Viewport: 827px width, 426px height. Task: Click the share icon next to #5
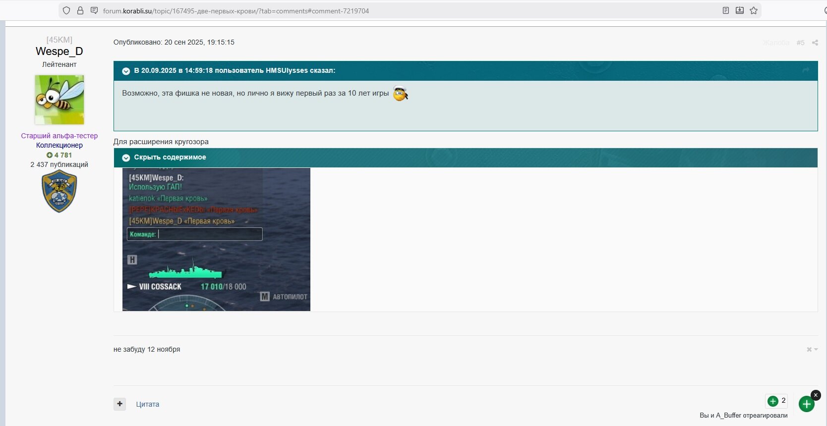point(815,43)
